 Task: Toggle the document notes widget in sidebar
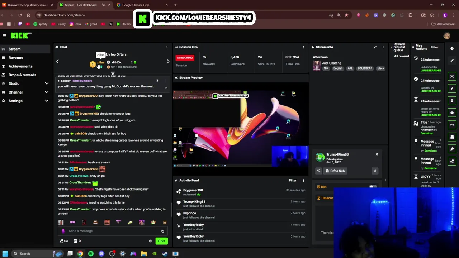tap(452, 101)
